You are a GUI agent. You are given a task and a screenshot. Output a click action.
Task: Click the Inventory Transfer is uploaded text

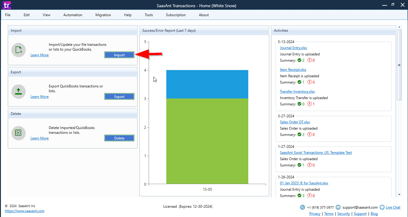(304, 98)
